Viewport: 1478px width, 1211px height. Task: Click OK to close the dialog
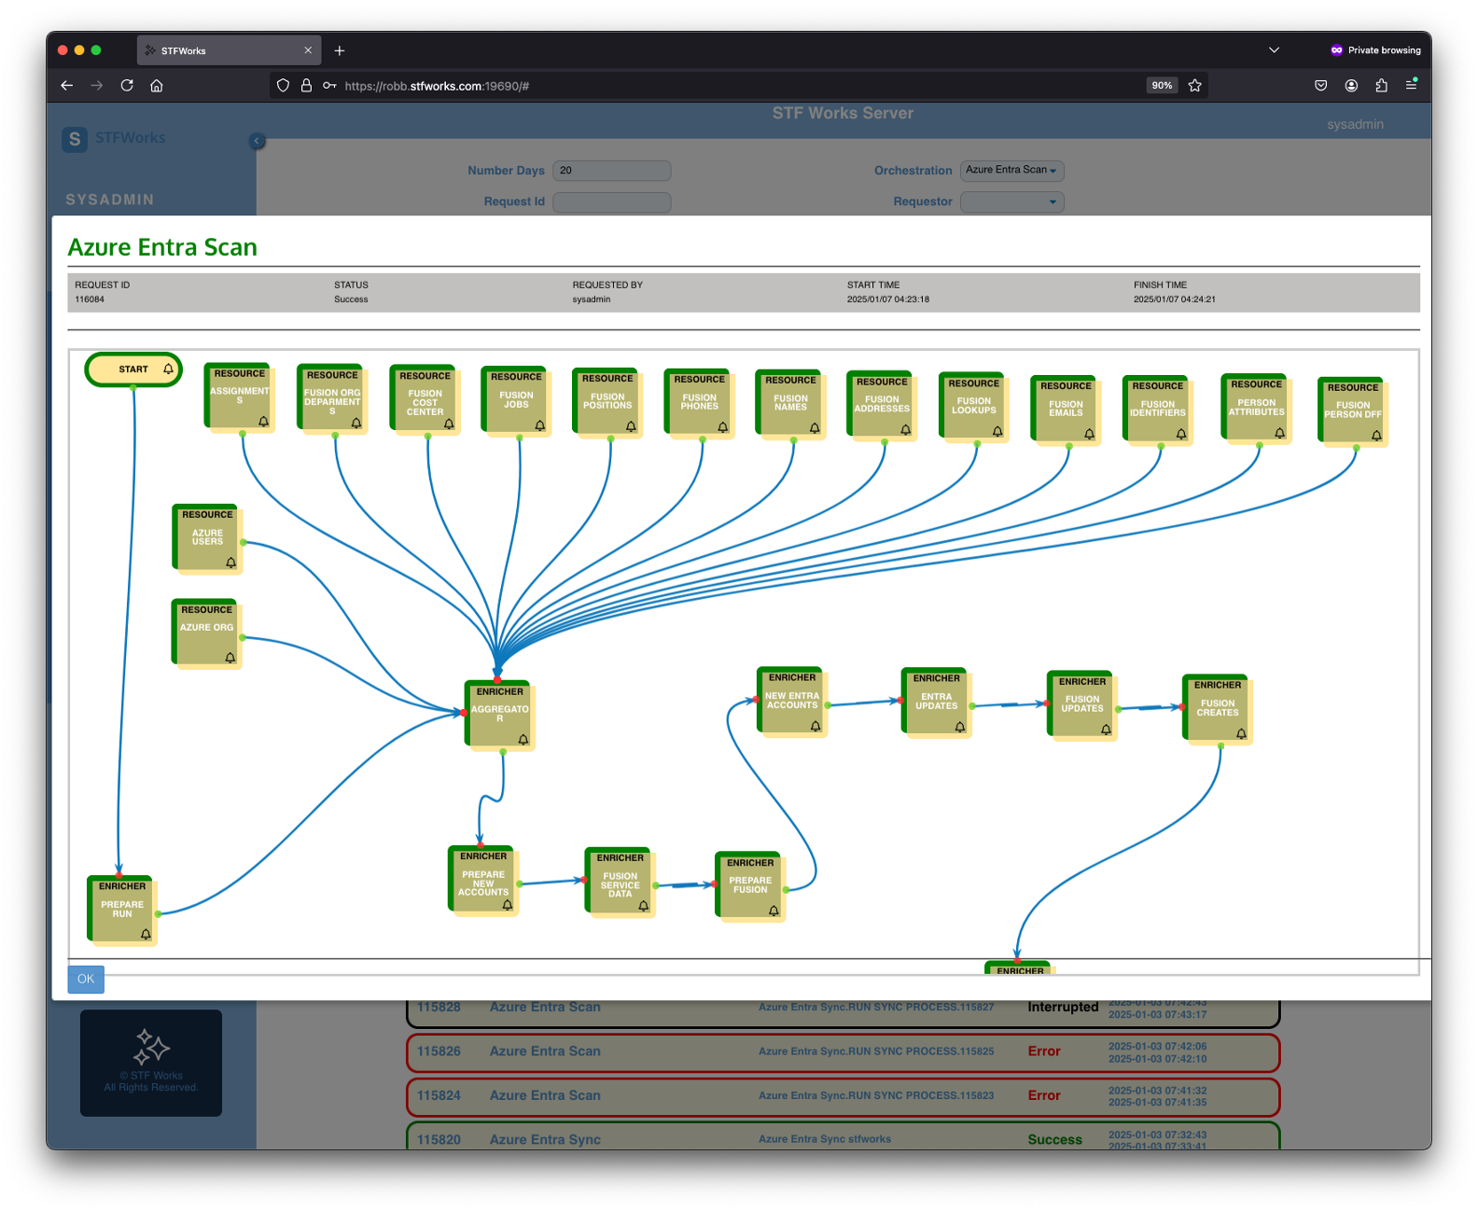(x=86, y=979)
